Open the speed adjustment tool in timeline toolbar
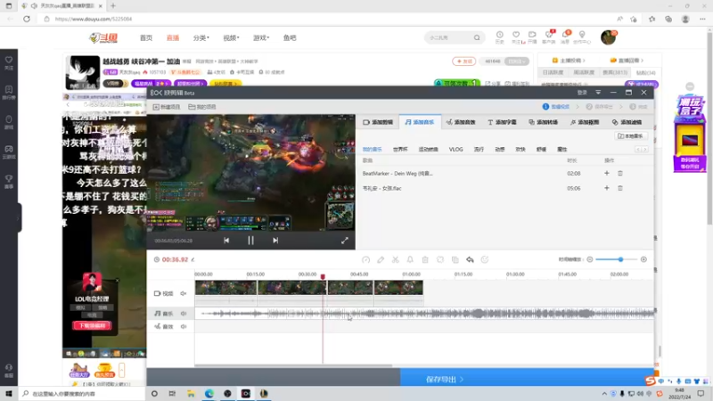This screenshot has height=401, width=713. (365, 259)
